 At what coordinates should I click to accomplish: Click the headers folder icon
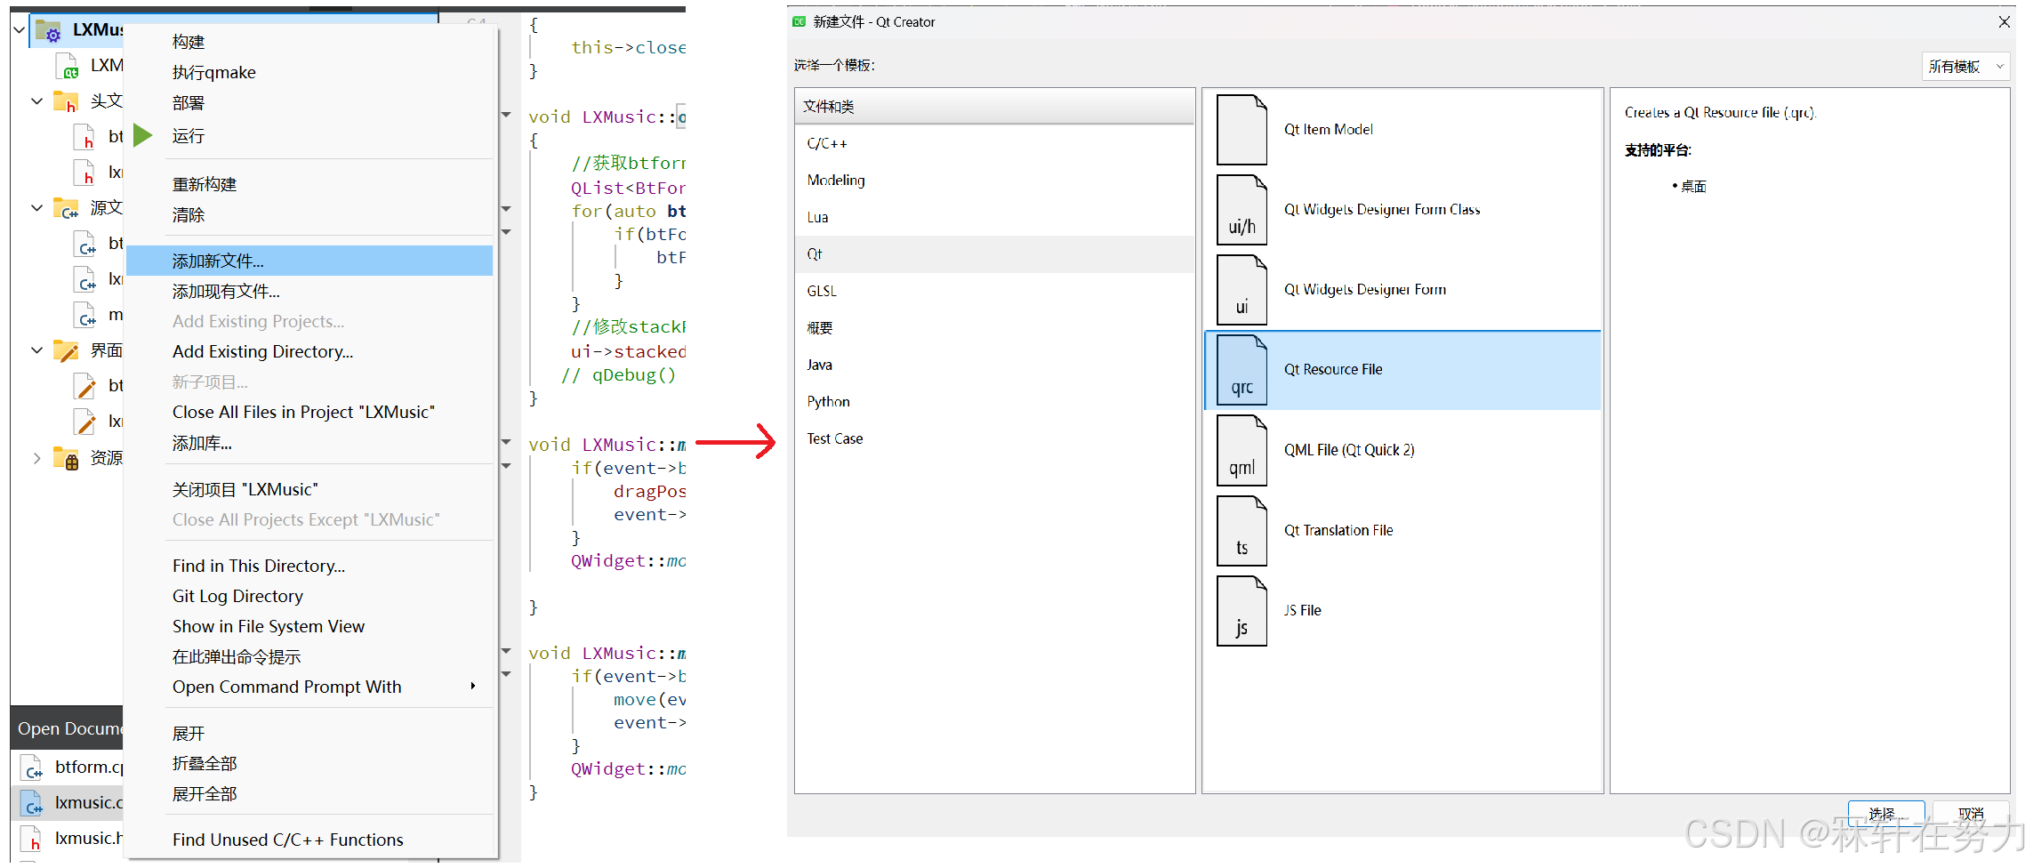click(66, 101)
